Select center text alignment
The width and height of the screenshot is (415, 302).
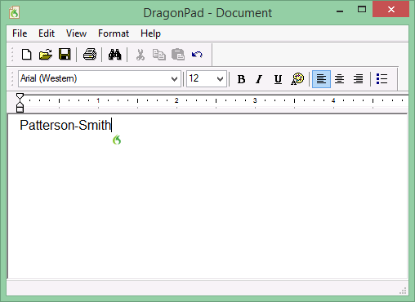coord(340,79)
